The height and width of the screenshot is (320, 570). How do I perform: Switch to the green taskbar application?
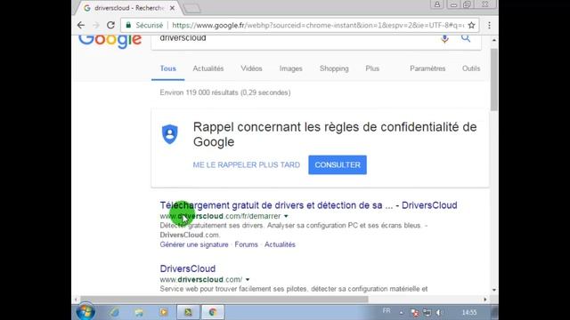(x=188, y=312)
